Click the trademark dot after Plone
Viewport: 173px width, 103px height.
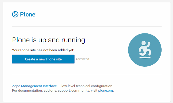[x=36, y=13]
